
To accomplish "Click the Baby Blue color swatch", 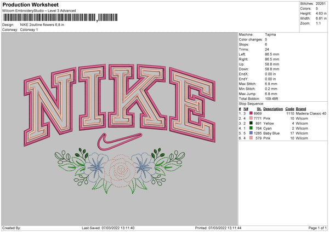I will tap(251, 133).
